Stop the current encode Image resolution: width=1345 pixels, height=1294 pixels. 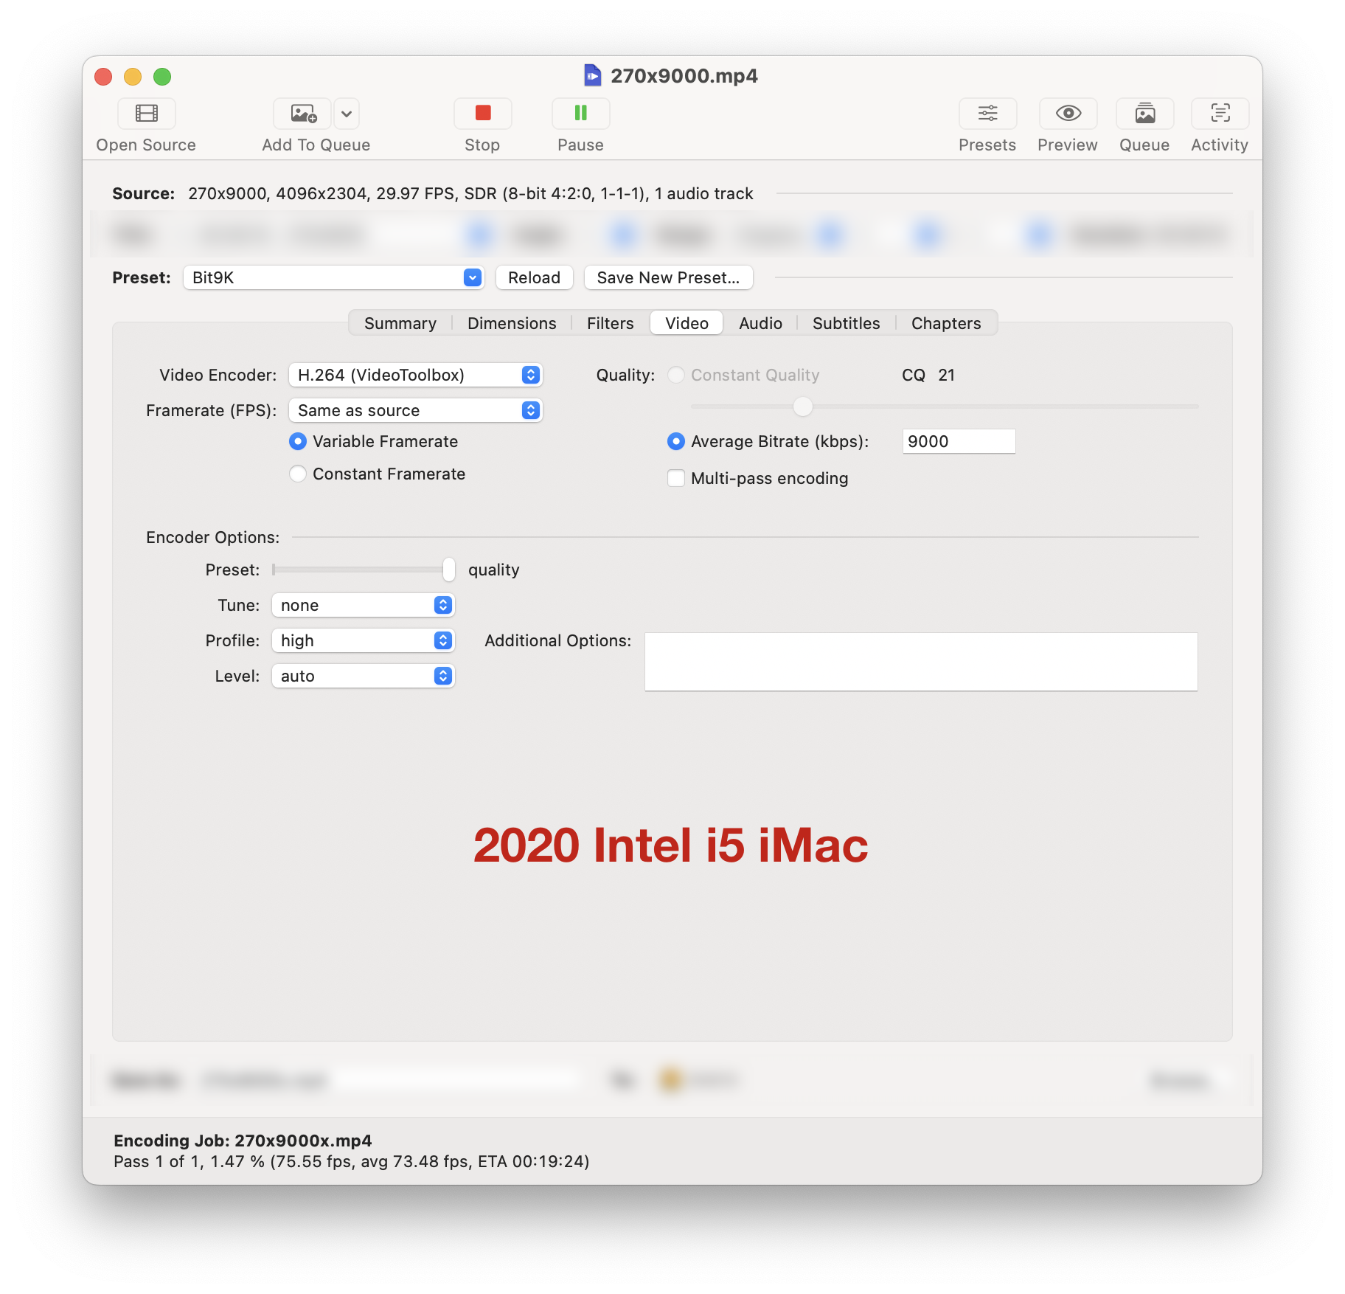point(483,114)
